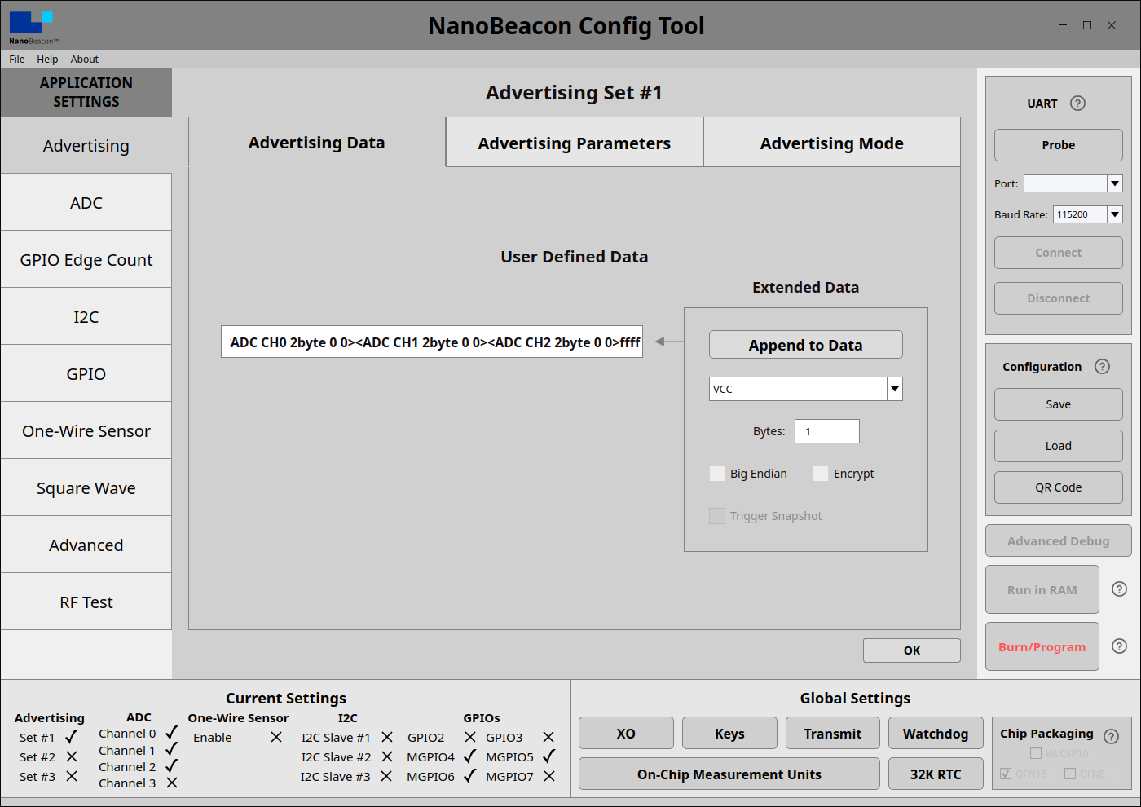Switch to Advertising Parameters tab
This screenshot has height=807, width=1141.
pyautogui.click(x=575, y=143)
